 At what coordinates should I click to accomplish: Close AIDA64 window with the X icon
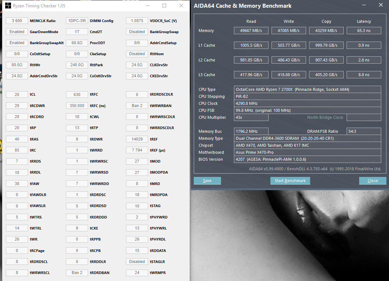pyautogui.click(x=381, y=5)
